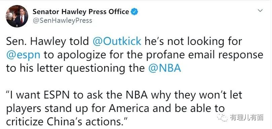Image resolution: width=272 pixels, height=129 pixels.
Task: Select the words "Sen. Hawley told"
Action: pos(47,42)
